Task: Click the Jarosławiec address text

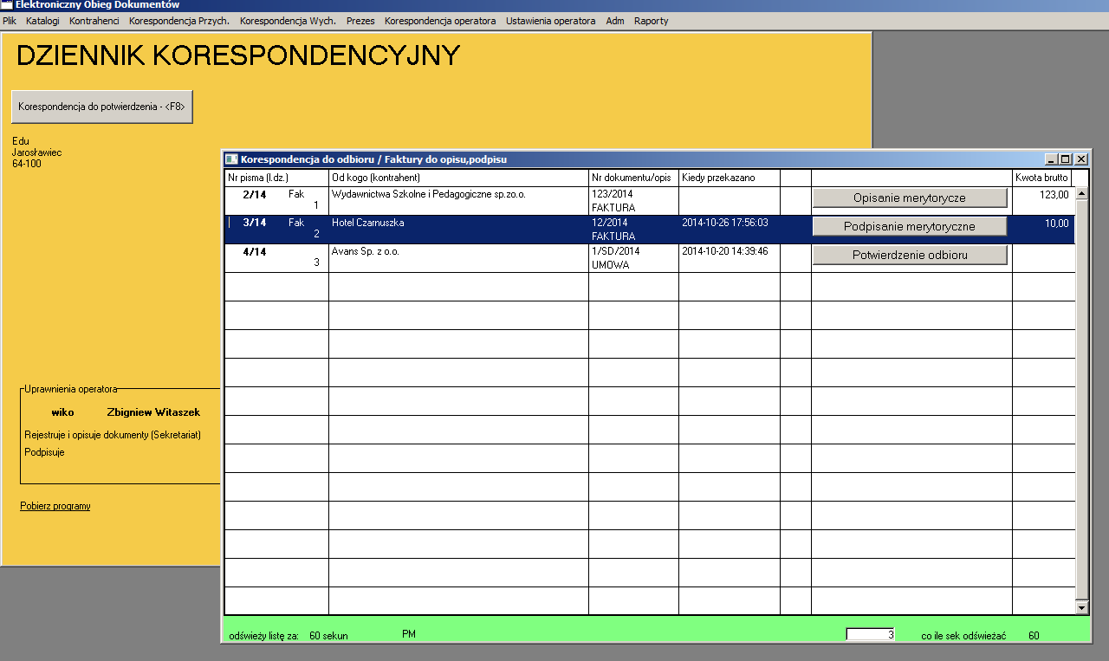Action: (37, 152)
